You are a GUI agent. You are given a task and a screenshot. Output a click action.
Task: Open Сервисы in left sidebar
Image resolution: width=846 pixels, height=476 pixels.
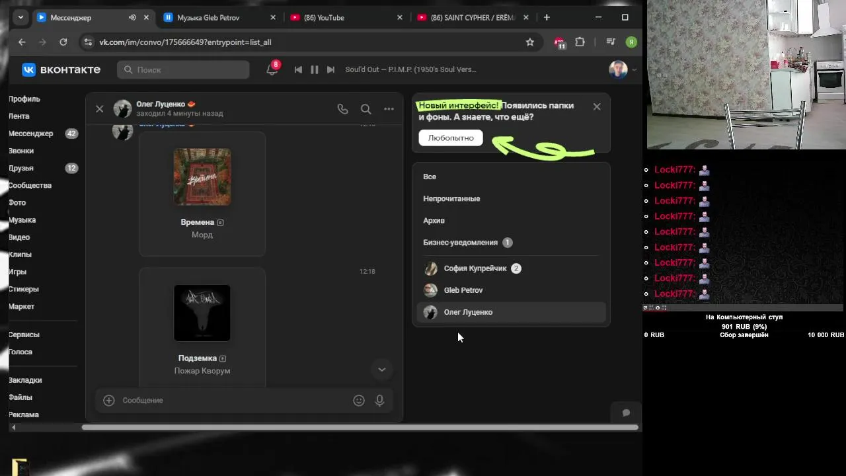coord(24,335)
